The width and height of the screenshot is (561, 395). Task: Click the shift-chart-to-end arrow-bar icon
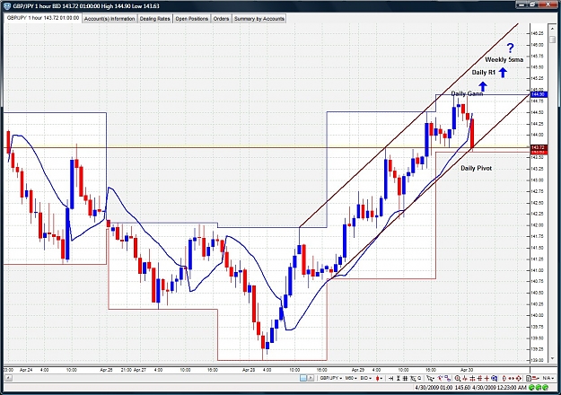coord(391,378)
